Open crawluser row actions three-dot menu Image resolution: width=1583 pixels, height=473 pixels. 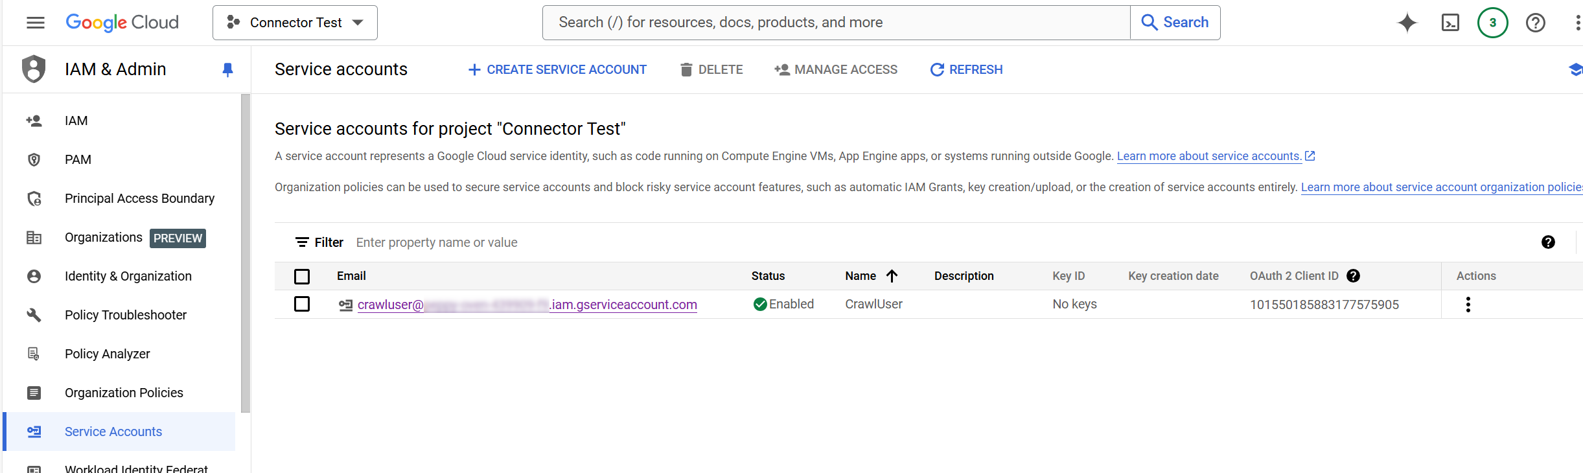[1468, 305]
